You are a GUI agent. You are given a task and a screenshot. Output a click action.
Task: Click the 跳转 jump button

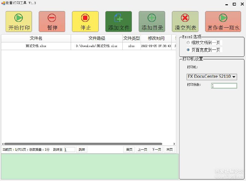point(81,149)
